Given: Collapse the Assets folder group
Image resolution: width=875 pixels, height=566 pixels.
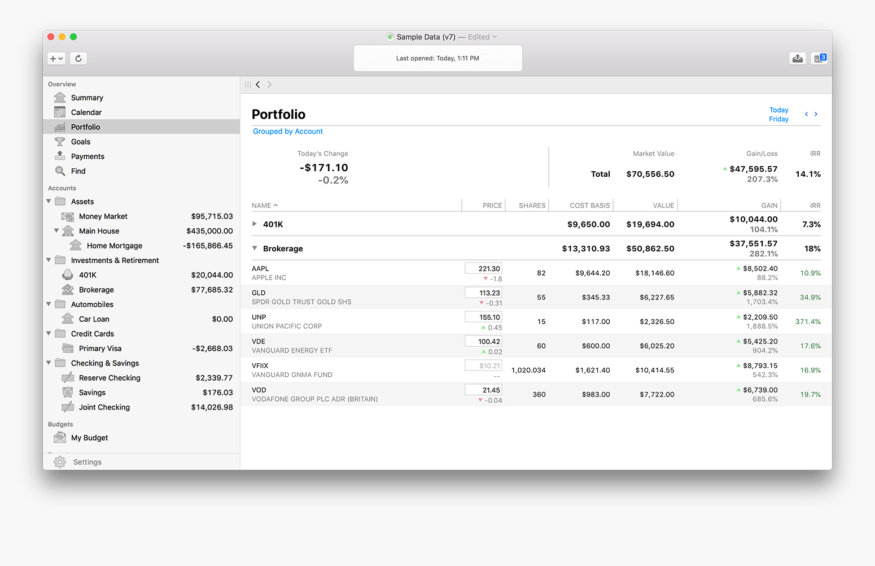Looking at the screenshot, I should pyautogui.click(x=49, y=202).
